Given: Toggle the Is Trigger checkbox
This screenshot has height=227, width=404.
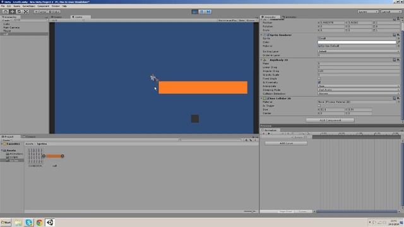Looking at the screenshot, I should pyautogui.click(x=319, y=105).
